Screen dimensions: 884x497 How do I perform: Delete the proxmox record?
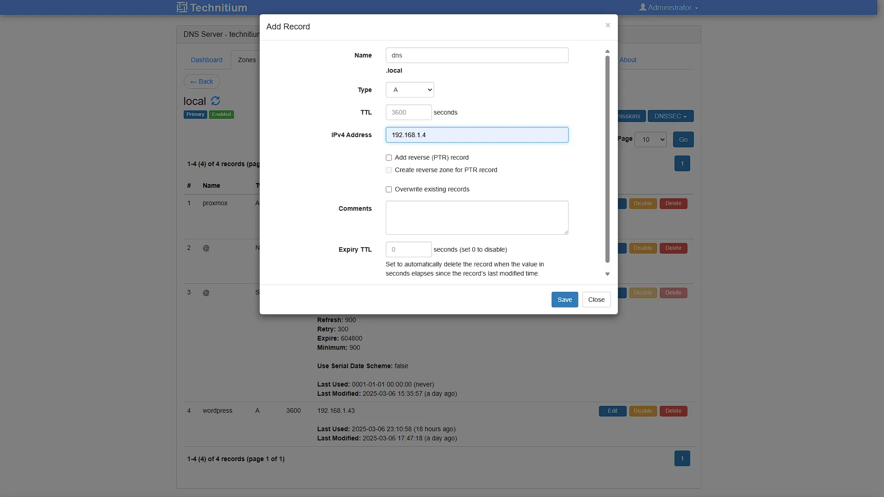tap(673, 203)
